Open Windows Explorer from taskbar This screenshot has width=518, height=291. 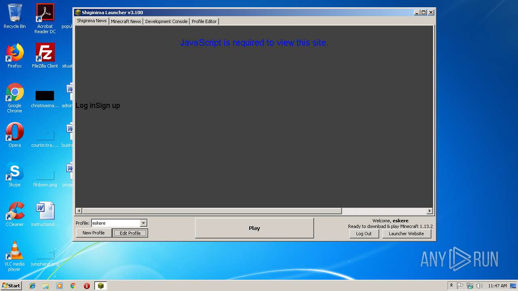click(46, 286)
